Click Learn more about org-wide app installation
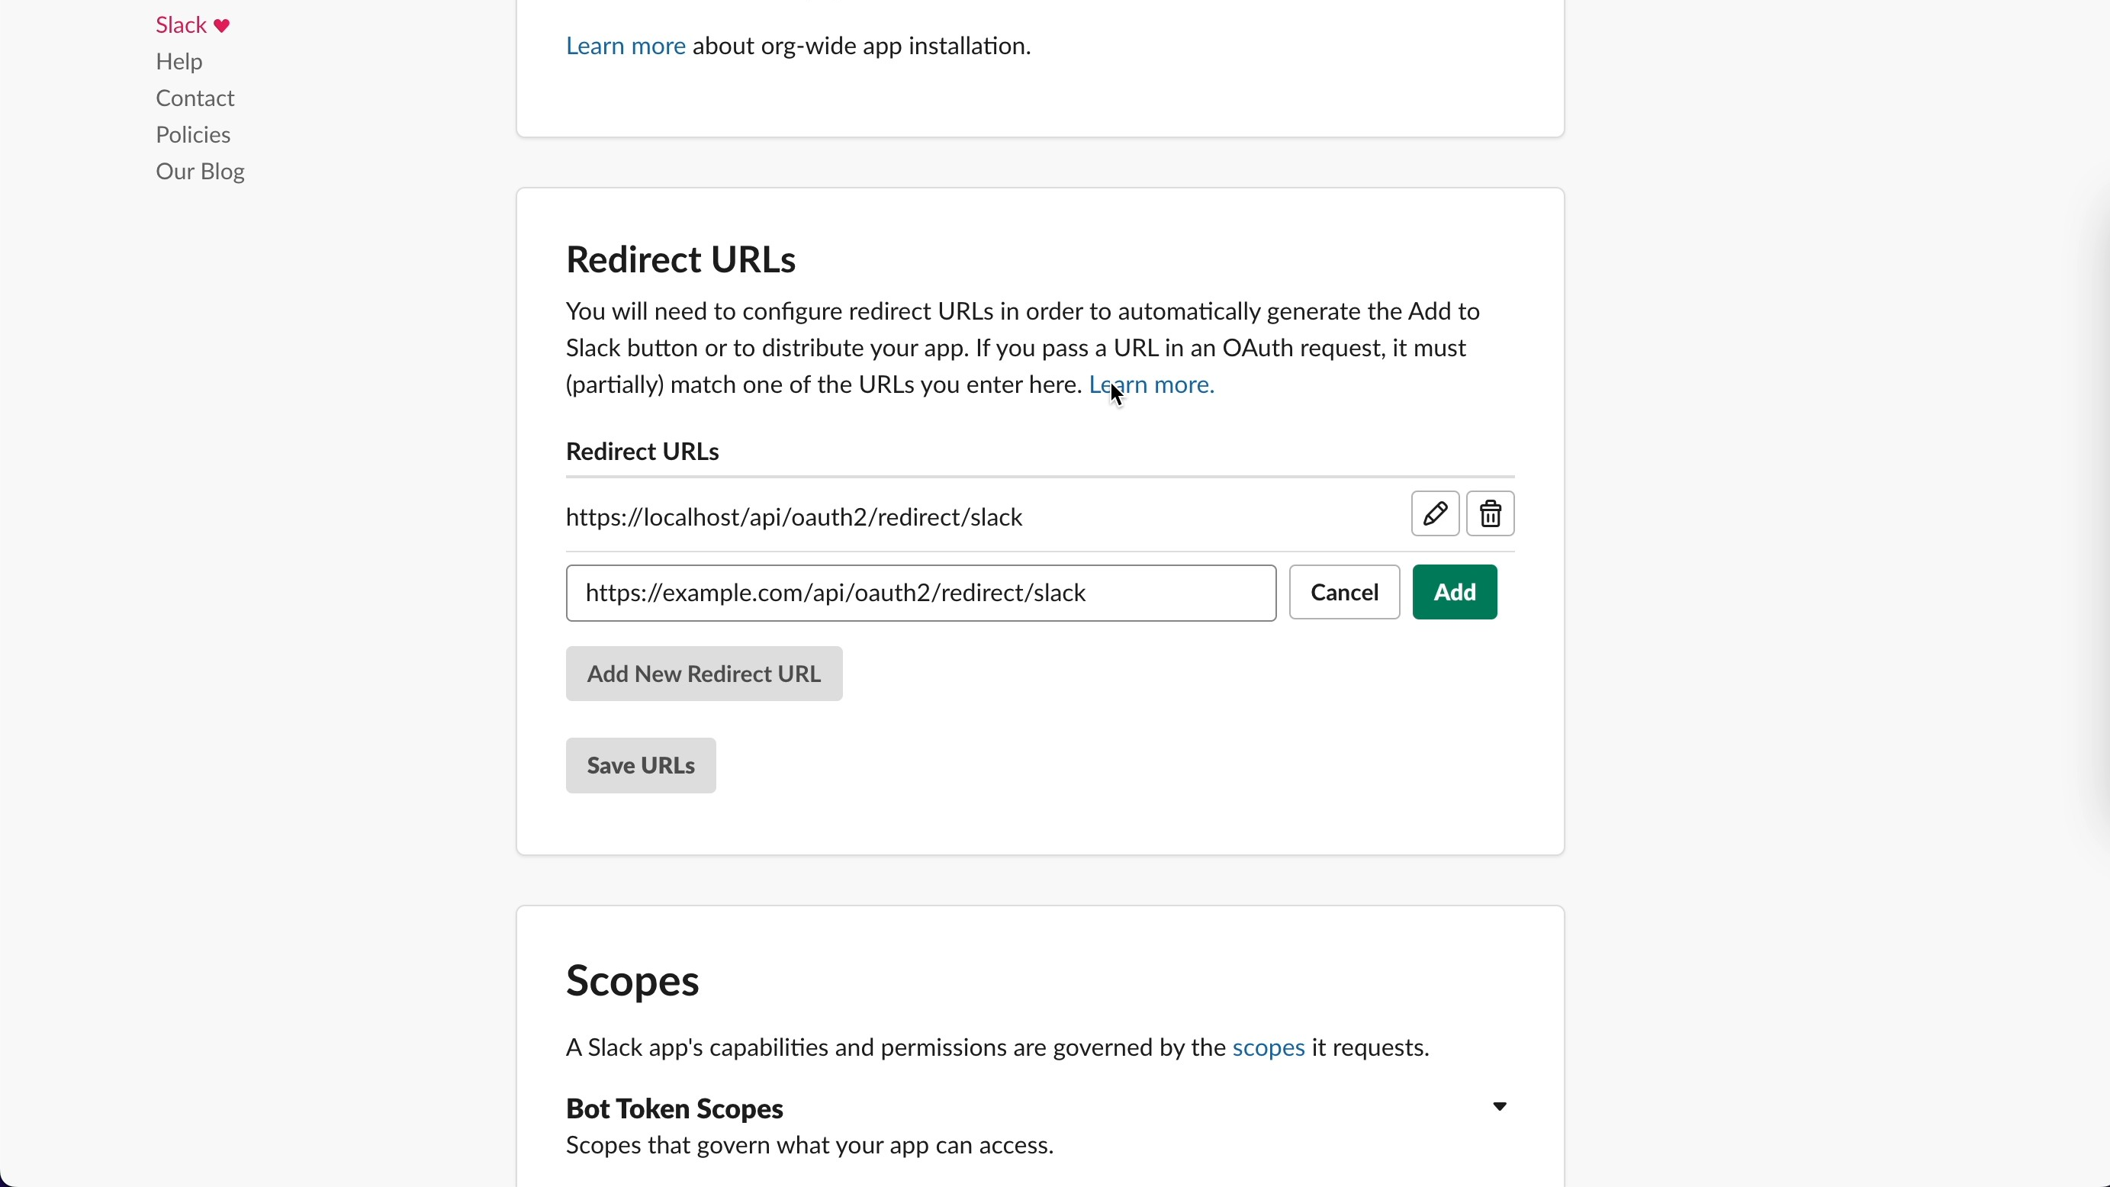This screenshot has height=1187, width=2110. 625,46
